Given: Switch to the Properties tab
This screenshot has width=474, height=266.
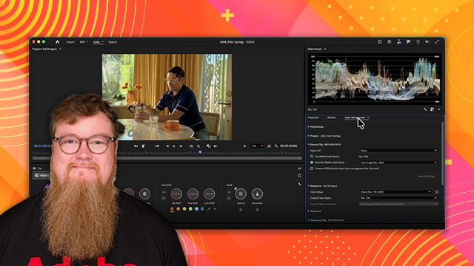Looking at the screenshot, I should coord(313,117).
